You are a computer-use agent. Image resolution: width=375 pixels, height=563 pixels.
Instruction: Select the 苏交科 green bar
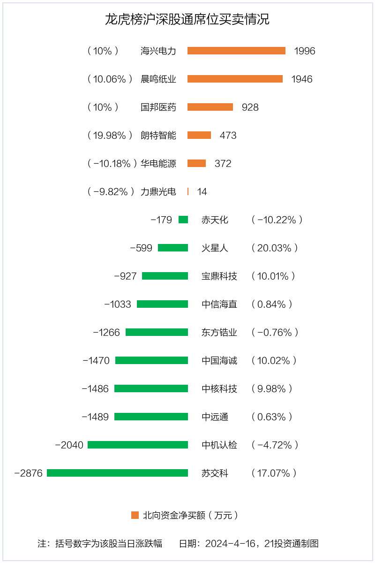click(x=117, y=473)
